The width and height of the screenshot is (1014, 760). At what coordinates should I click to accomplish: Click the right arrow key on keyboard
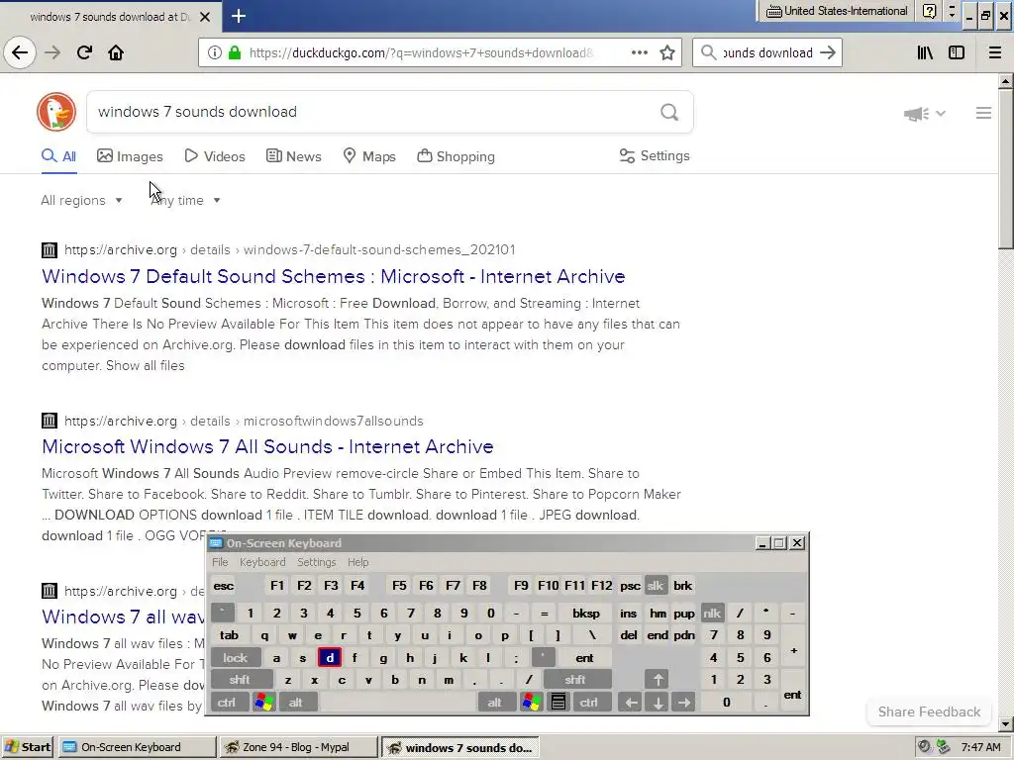pos(683,703)
